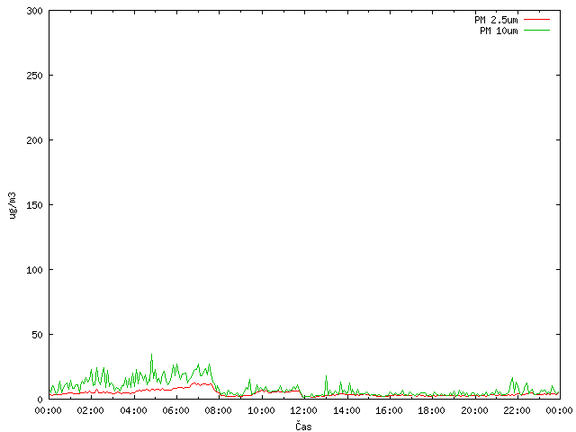
Task: Click the 02:00 time label
Action: click(91, 410)
